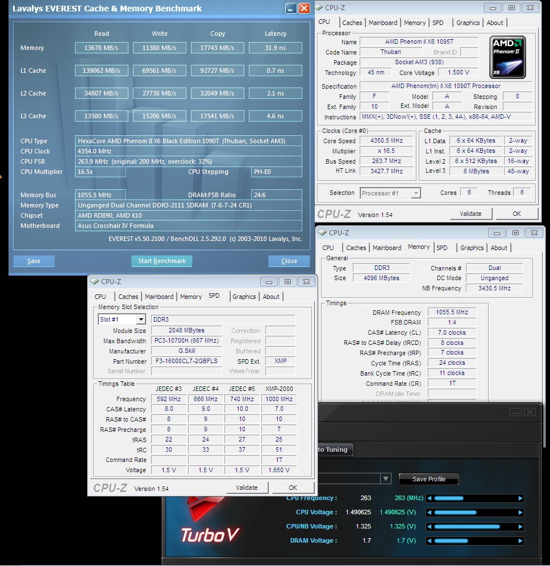The width and height of the screenshot is (550, 566).
Task: Click the CPU Voltage slider in TurboV
Action: 475,512
